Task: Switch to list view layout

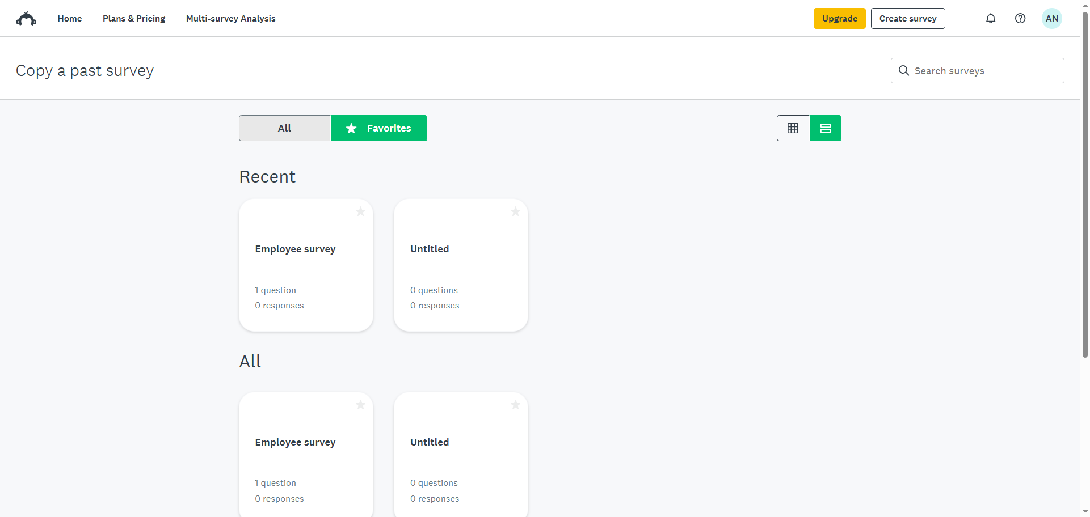Action: point(826,128)
